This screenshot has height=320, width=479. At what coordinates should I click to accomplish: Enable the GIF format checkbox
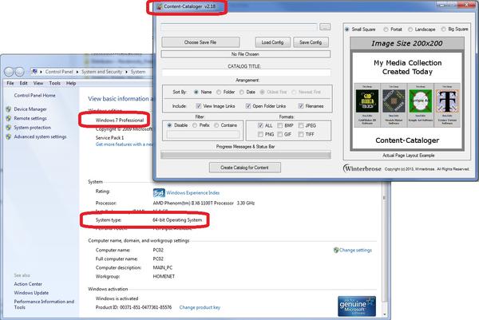(280, 134)
